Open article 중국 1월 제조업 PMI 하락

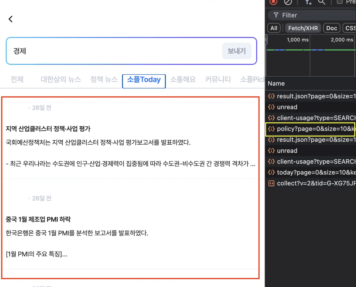[38, 219]
